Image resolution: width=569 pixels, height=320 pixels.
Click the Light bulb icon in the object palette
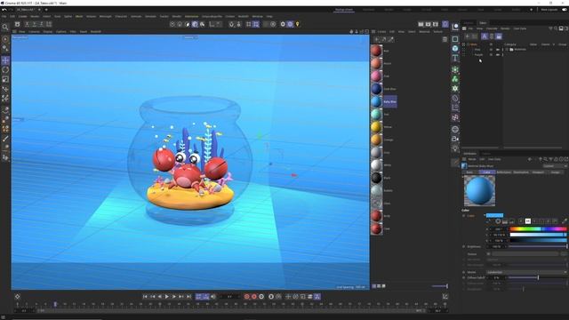[x=455, y=148]
